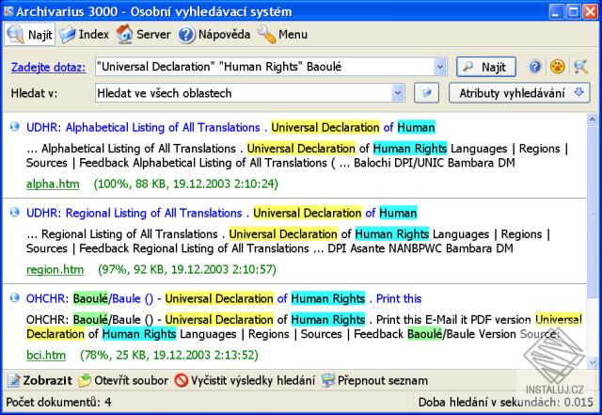Click the globe icon of OHCHR Baoulé result
The height and width of the screenshot is (415, 602).
coord(15,297)
